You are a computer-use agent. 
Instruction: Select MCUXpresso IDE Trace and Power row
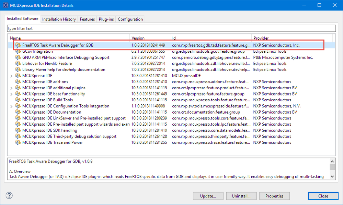tap(171, 142)
